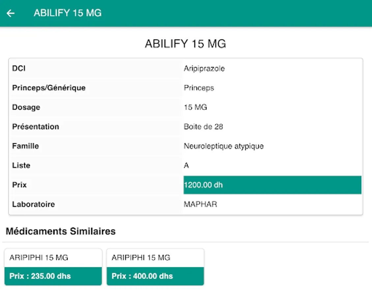This screenshot has width=372, height=296.
Task: Open the ARIPIPHI 15 MG card priced 400.00 dhs
Action: point(155,258)
